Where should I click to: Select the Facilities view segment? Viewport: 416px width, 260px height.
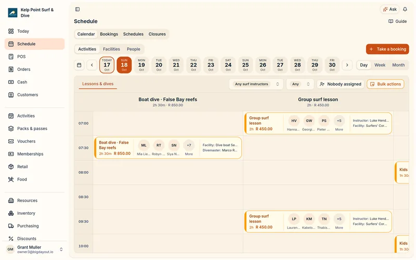tap(111, 49)
